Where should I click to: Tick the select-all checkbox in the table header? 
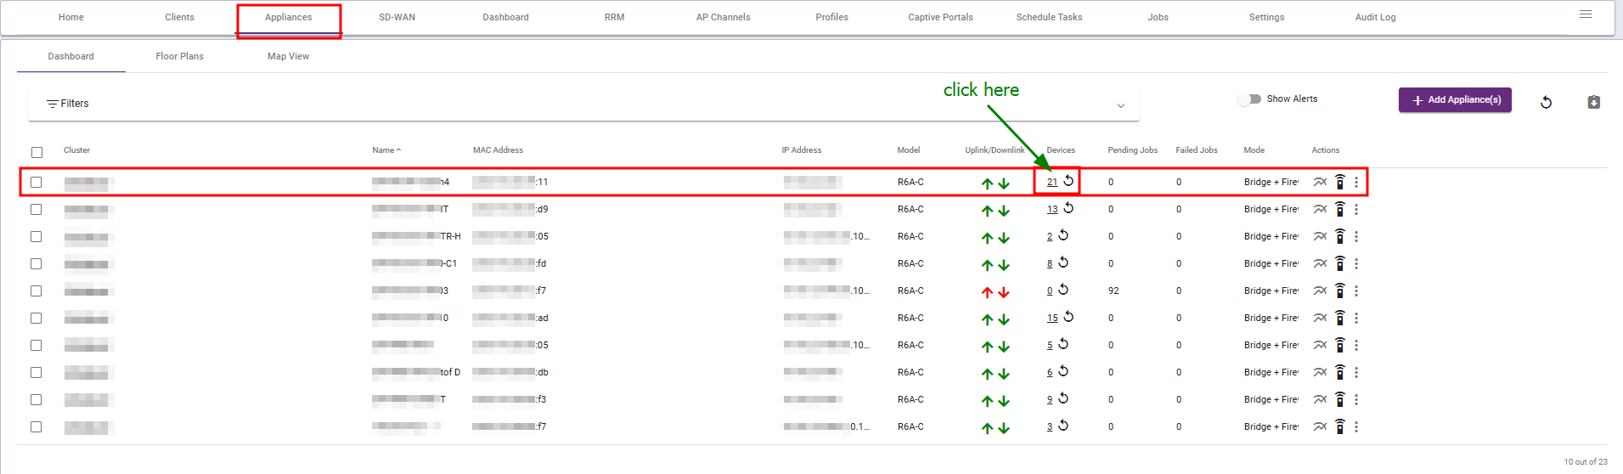pos(37,152)
